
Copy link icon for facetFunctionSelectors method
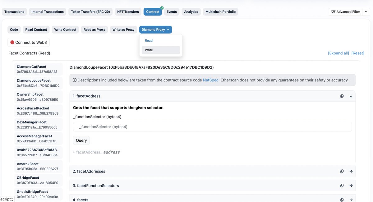tap(342, 186)
